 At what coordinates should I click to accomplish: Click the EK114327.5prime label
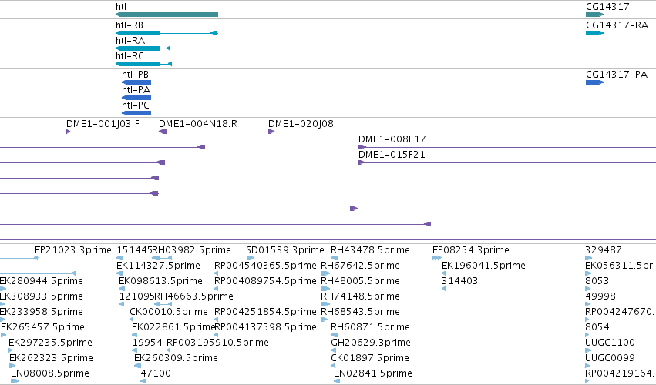coord(158,266)
